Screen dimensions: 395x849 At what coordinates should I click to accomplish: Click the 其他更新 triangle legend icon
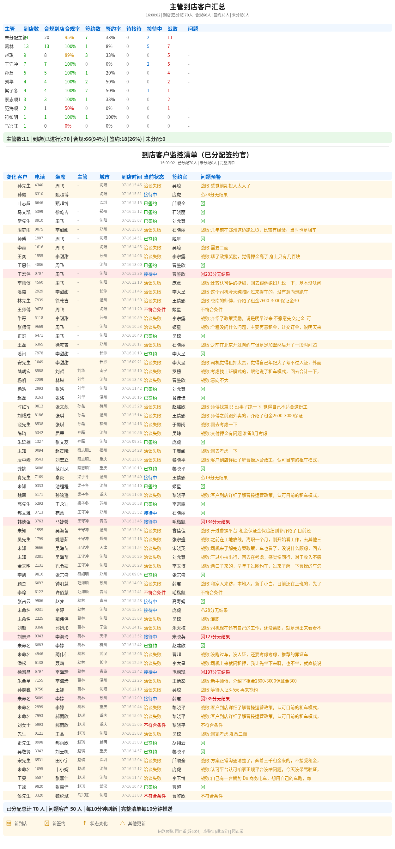(123, 823)
